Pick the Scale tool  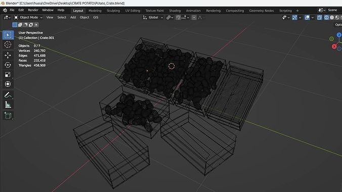(8, 75)
